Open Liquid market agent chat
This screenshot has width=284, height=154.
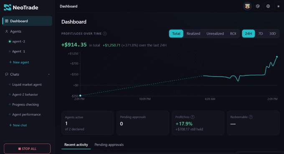pyautogui.click(x=27, y=84)
